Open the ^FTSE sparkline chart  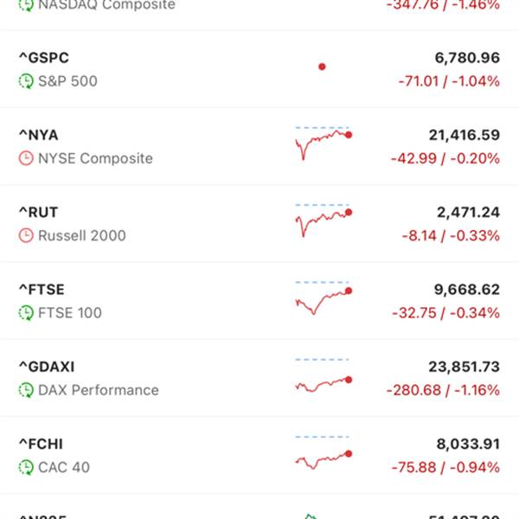(323, 296)
